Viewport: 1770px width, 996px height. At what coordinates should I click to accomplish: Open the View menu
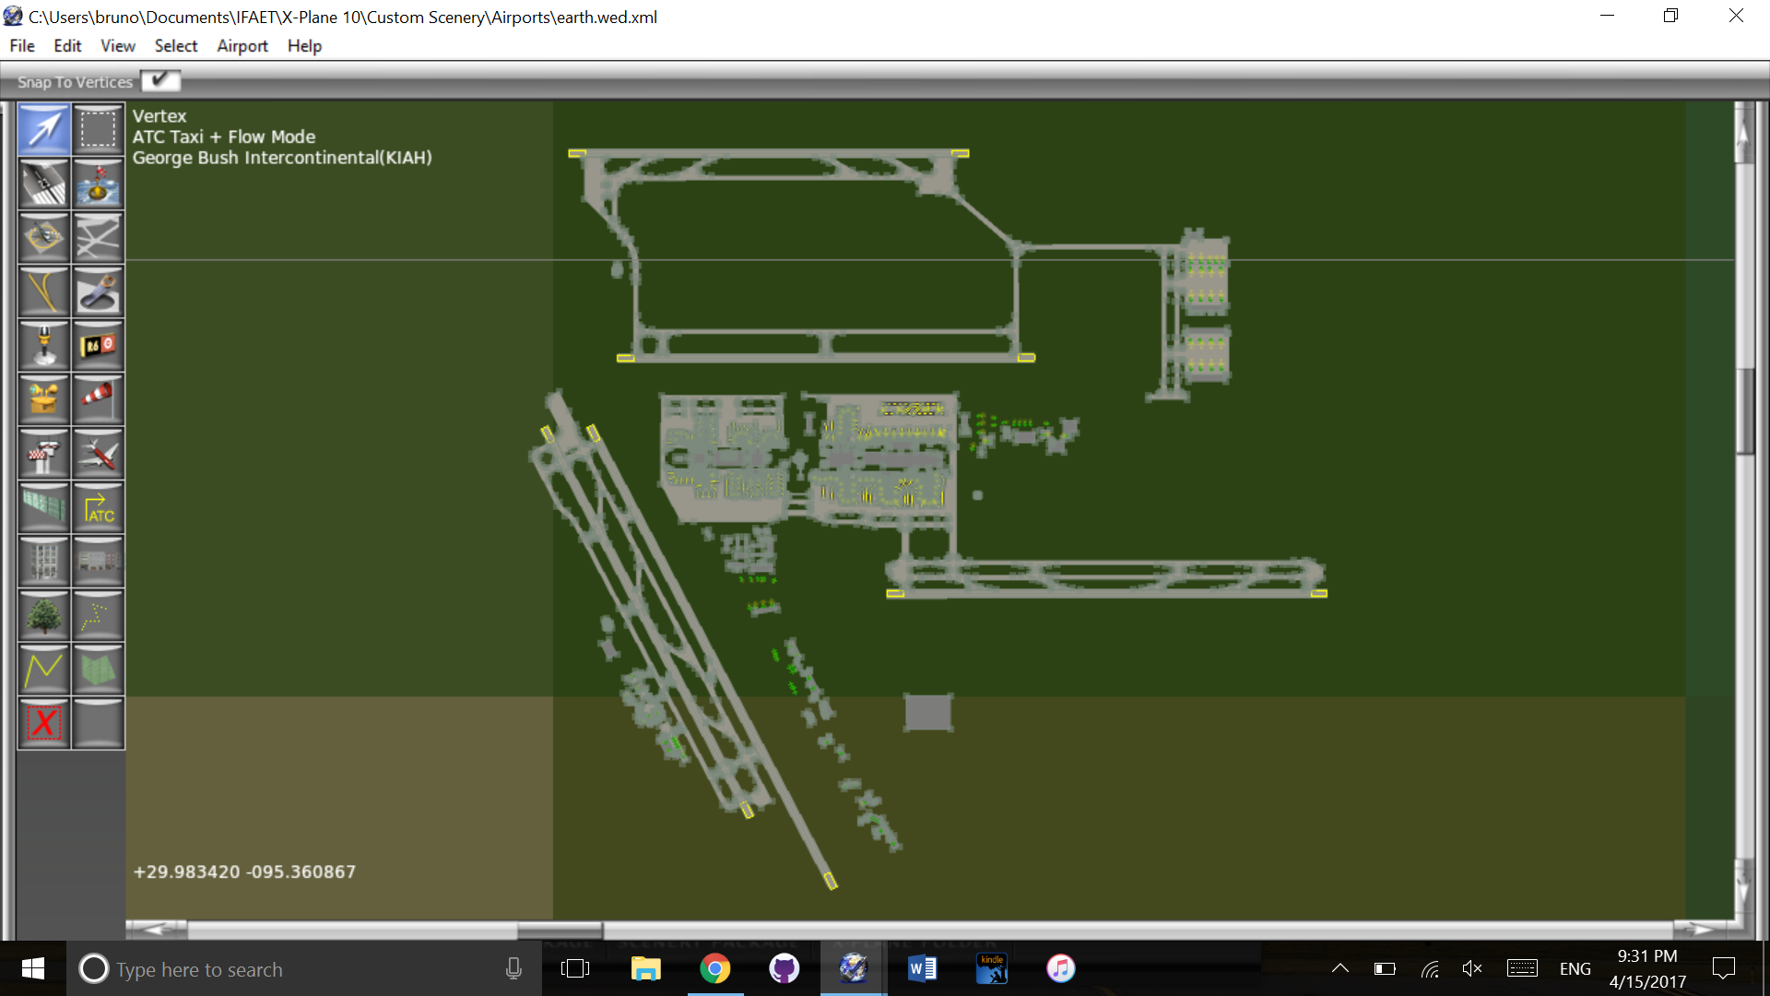[x=117, y=46]
